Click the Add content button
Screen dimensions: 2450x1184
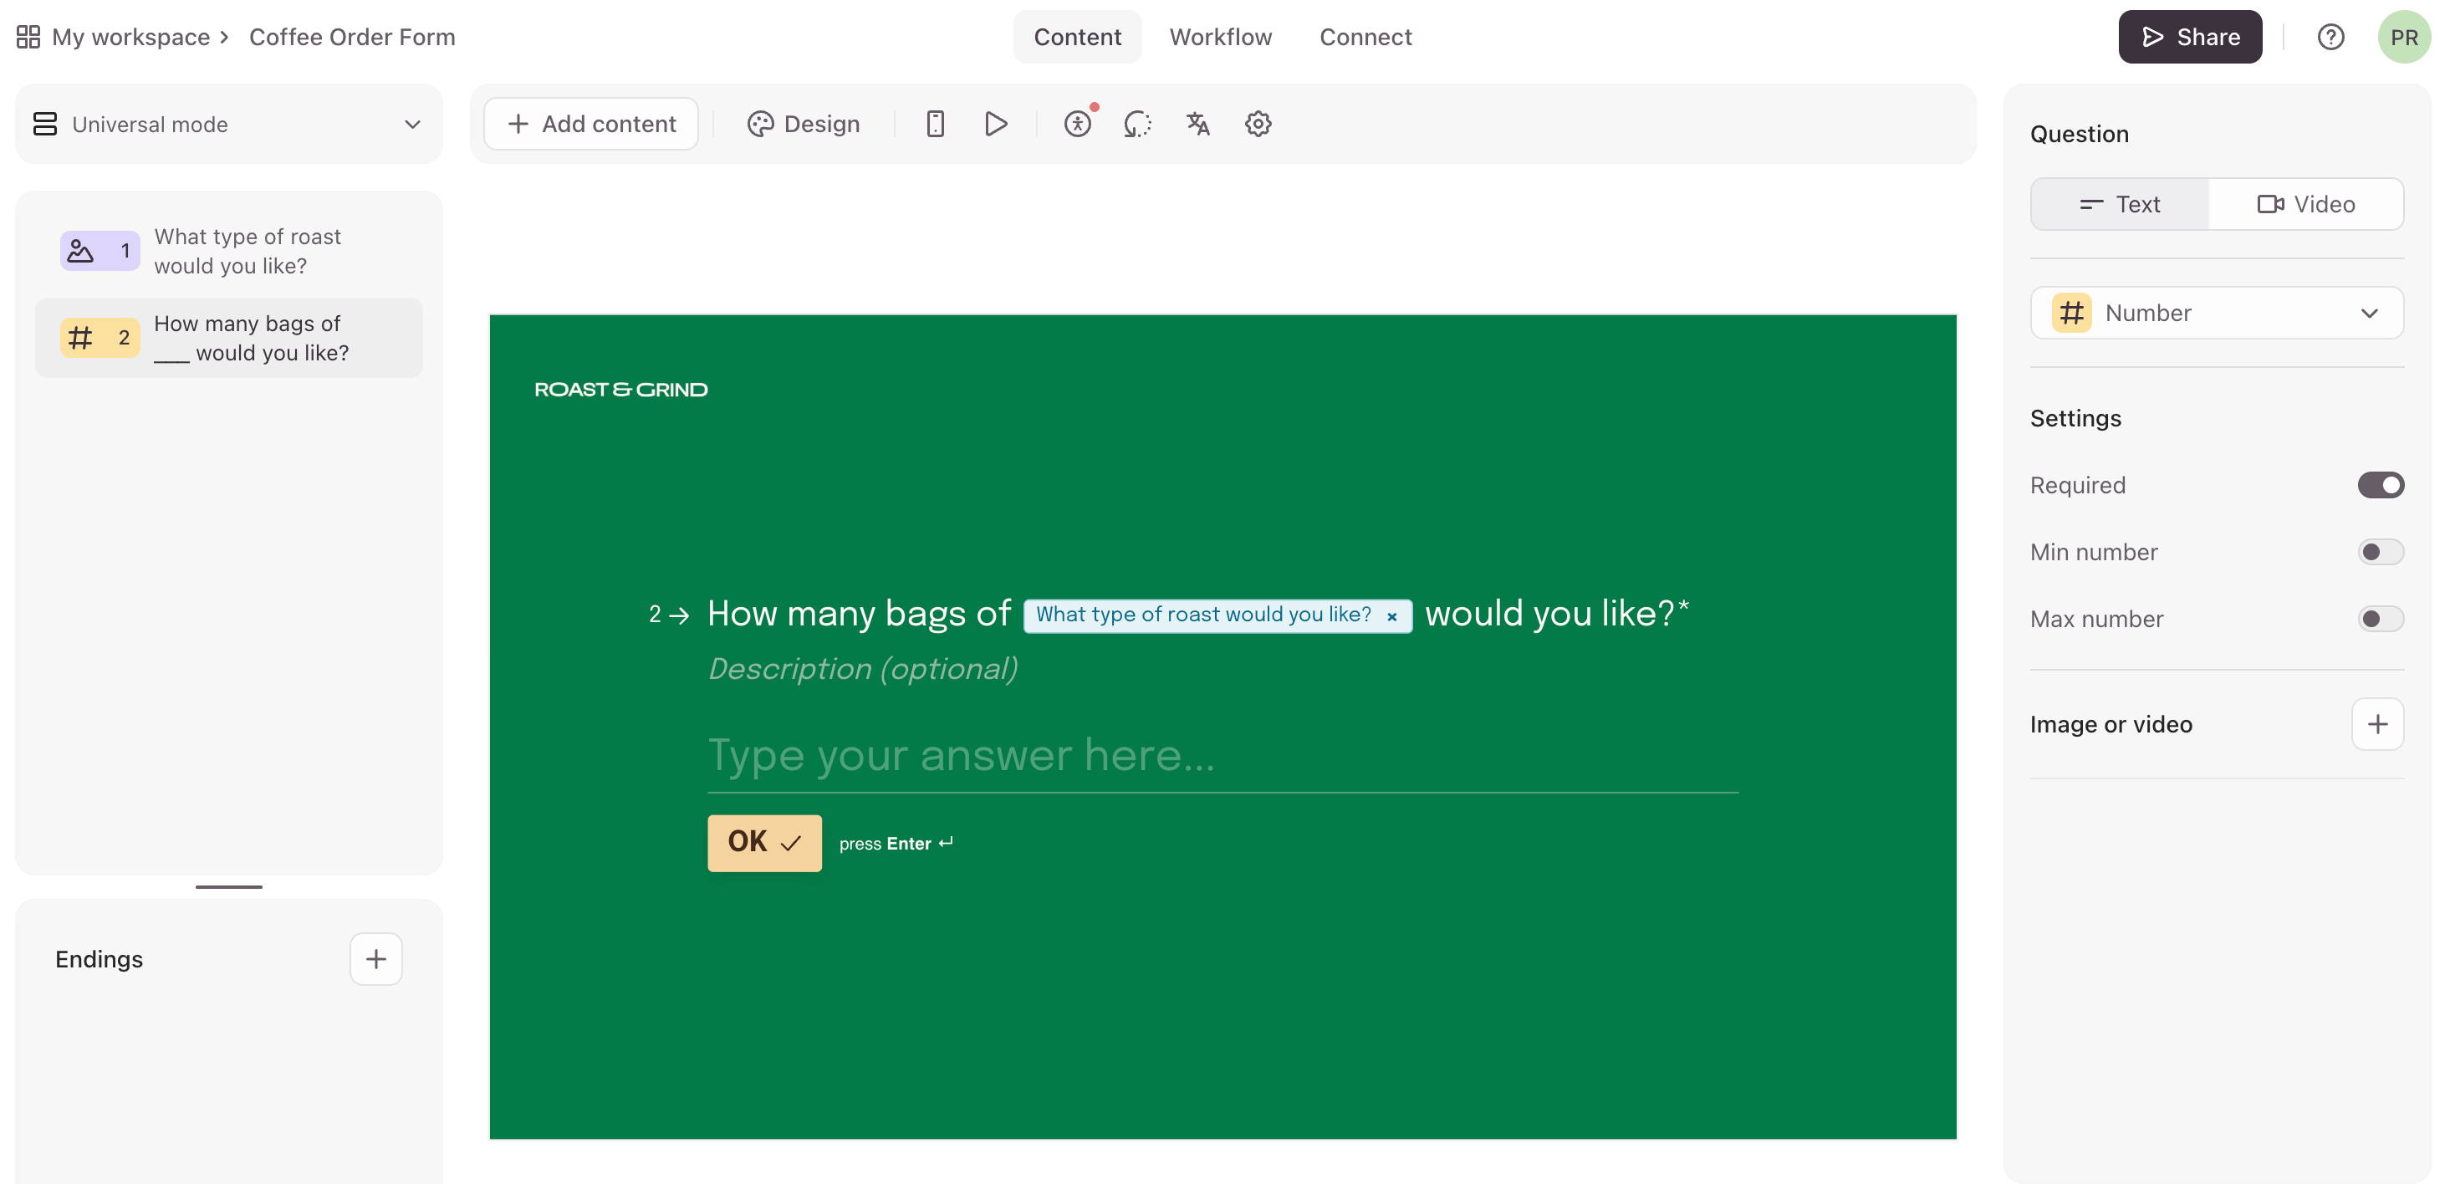(x=591, y=124)
